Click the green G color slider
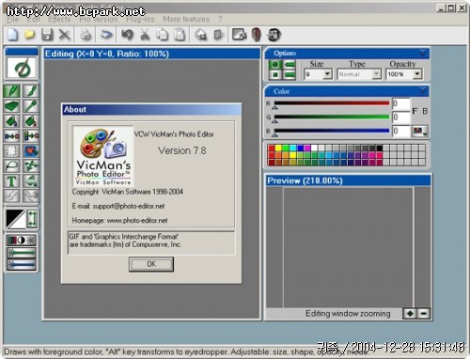The image size is (470, 359). click(332, 117)
